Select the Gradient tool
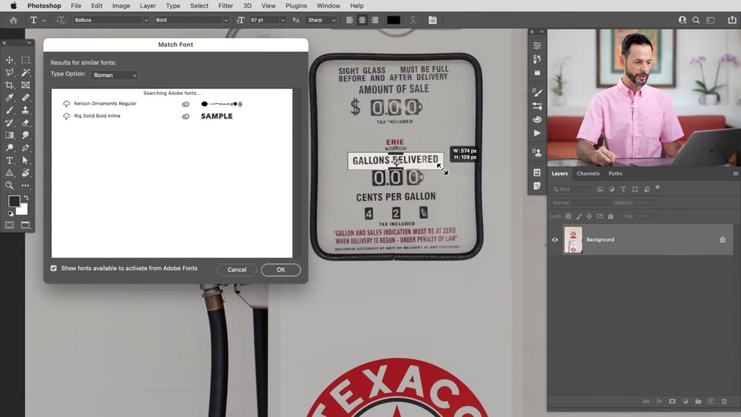 [x=10, y=135]
